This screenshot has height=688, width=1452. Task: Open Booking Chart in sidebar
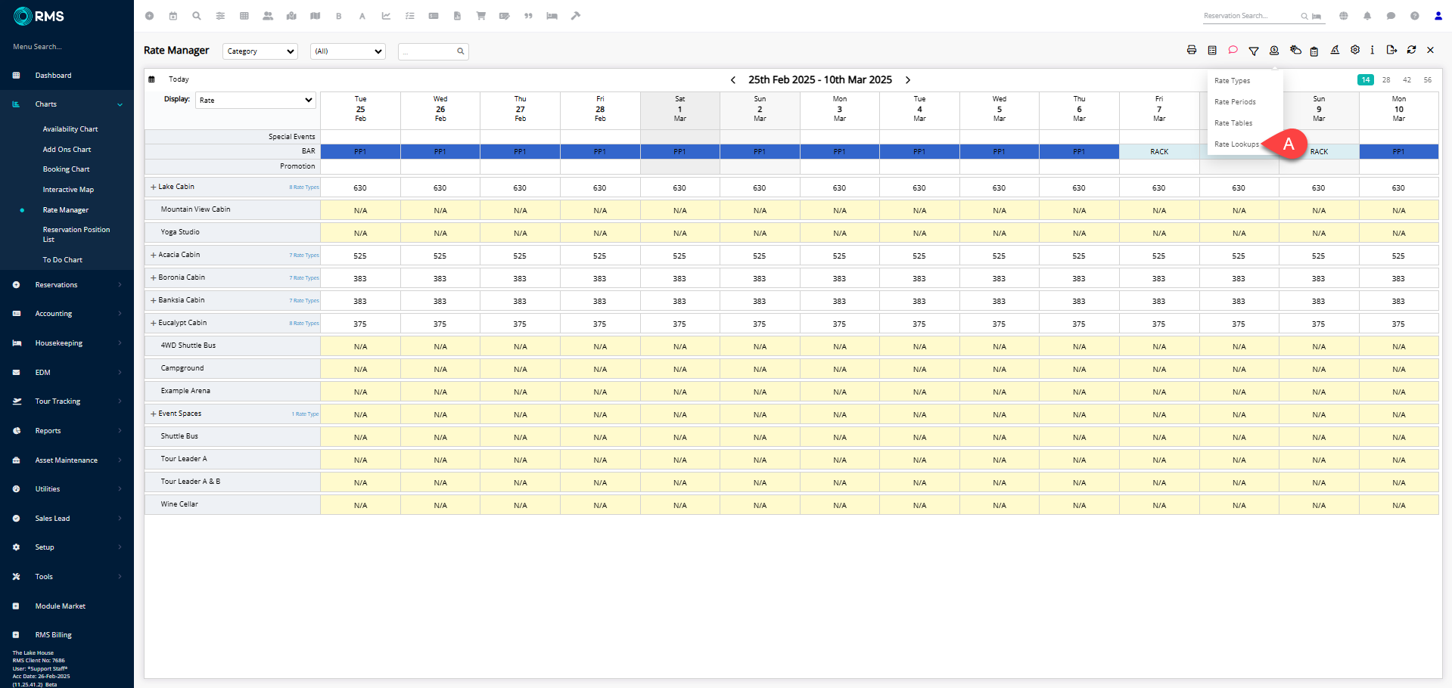(67, 169)
